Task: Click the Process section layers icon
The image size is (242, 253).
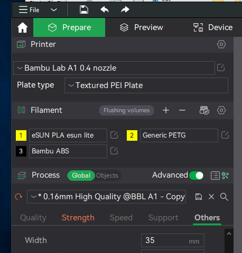Action: [22, 176]
